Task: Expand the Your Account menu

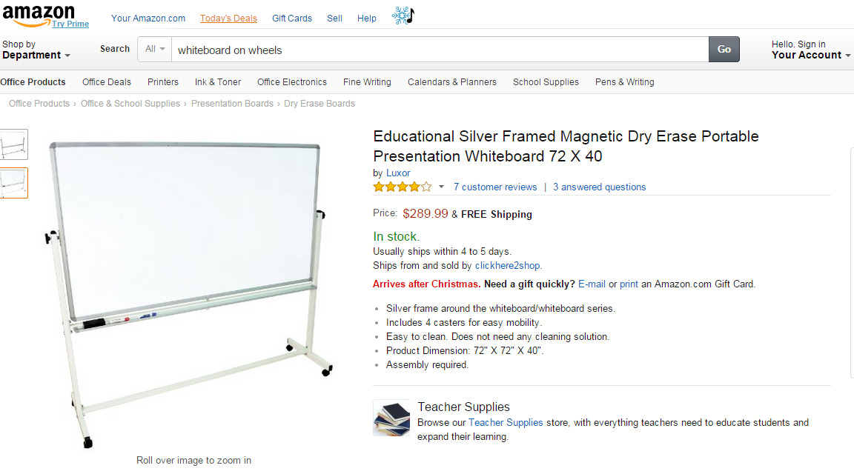Action: click(x=810, y=55)
